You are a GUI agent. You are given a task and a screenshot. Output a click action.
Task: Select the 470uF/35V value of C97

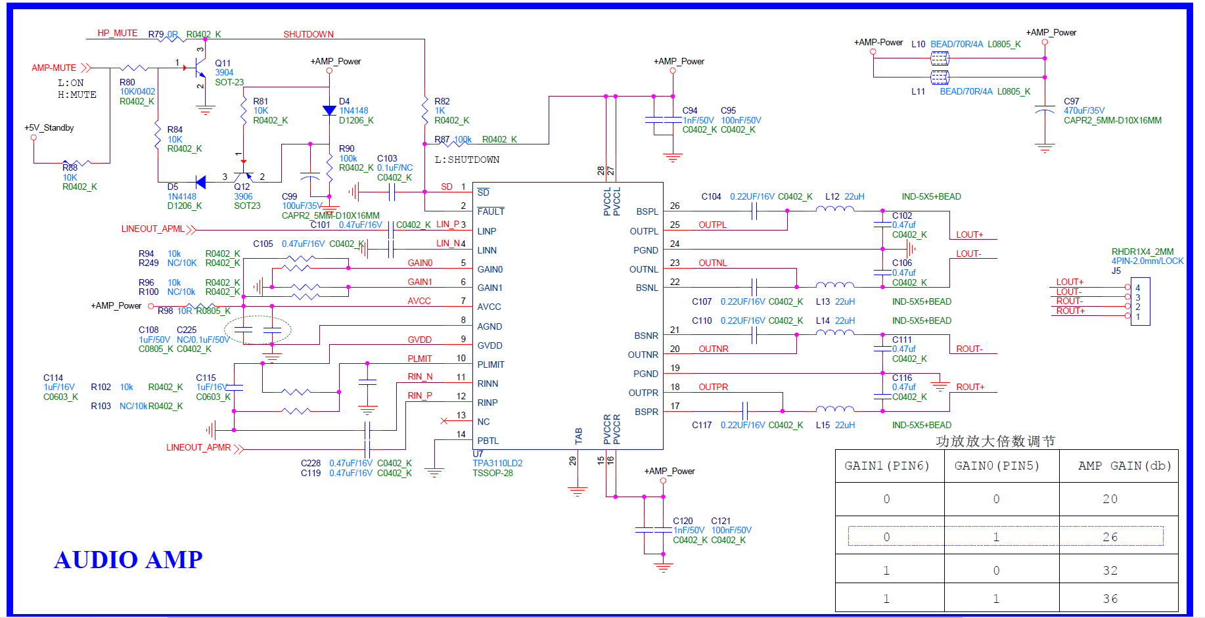tap(1084, 110)
